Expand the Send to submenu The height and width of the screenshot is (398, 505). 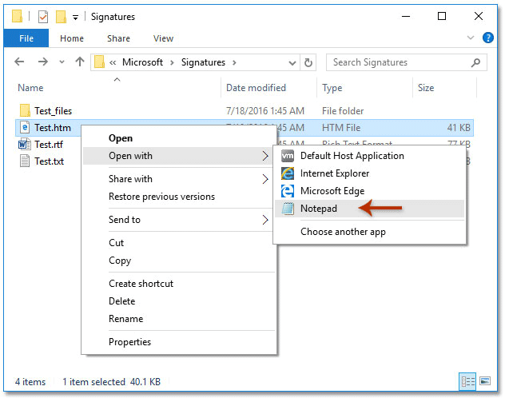click(265, 220)
